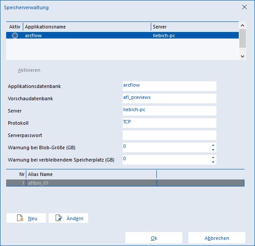Select the aflbin_01 alias row
The image size is (255, 246).
(x=125, y=183)
